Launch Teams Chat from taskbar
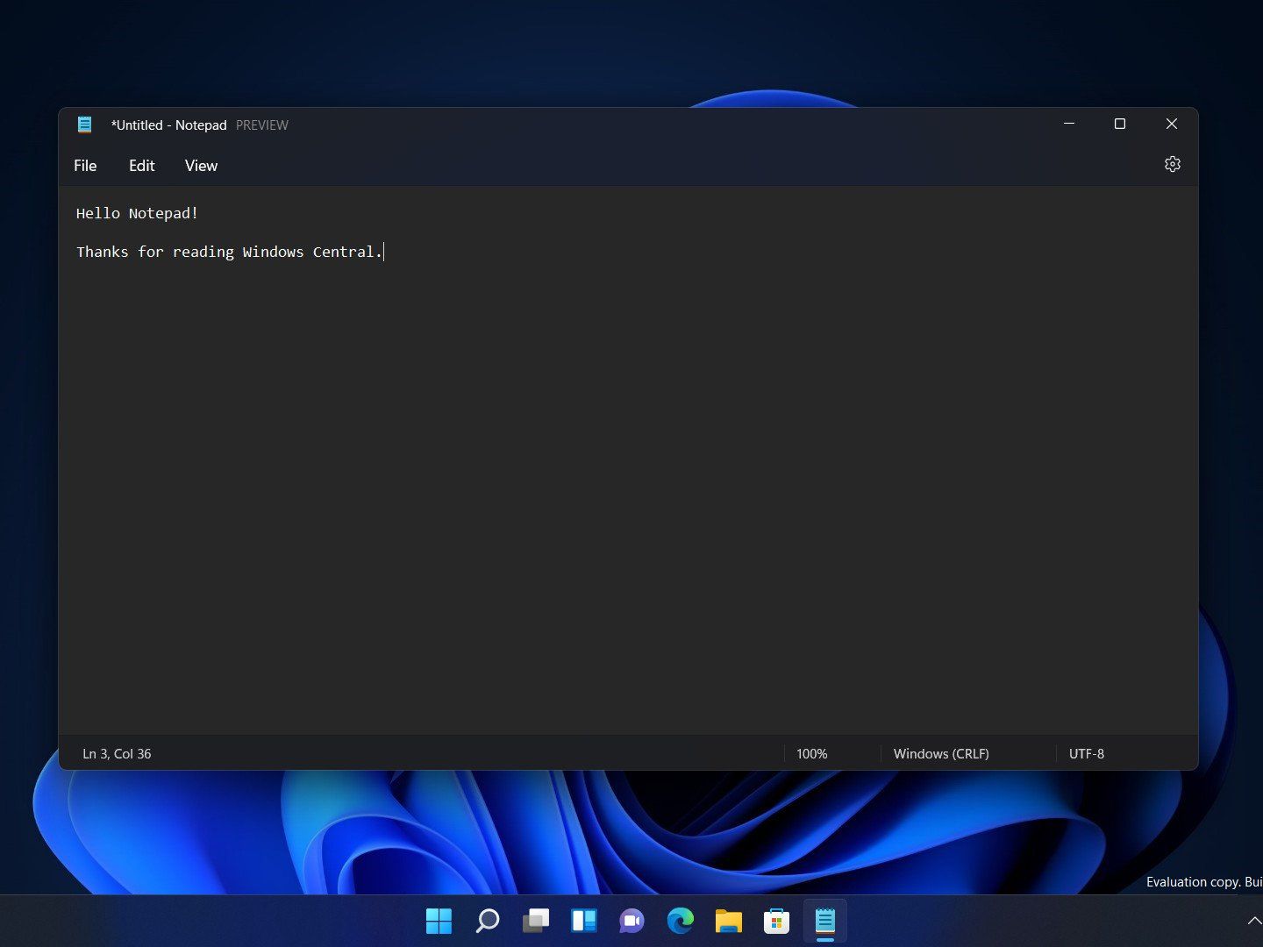This screenshot has height=947, width=1263. coord(631,921)
